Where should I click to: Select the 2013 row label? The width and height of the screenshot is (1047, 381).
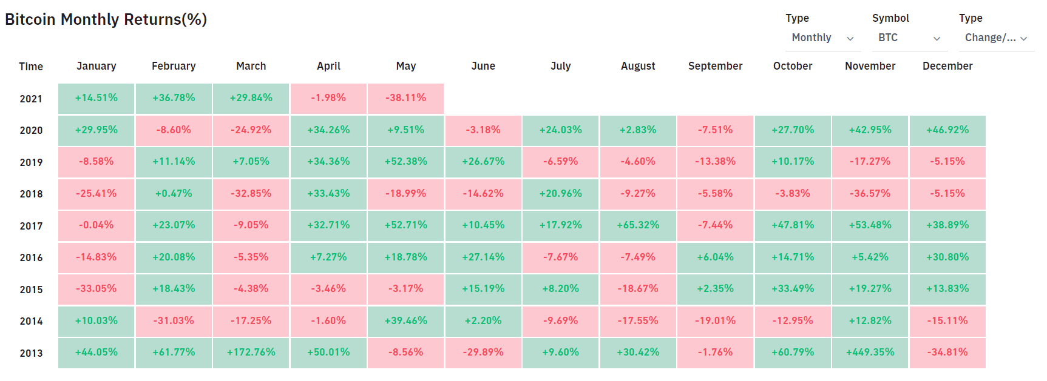(31, 353)
